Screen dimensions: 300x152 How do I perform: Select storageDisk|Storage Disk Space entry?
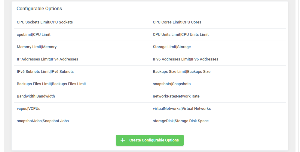pyautogui.click(x=181, y=121)
